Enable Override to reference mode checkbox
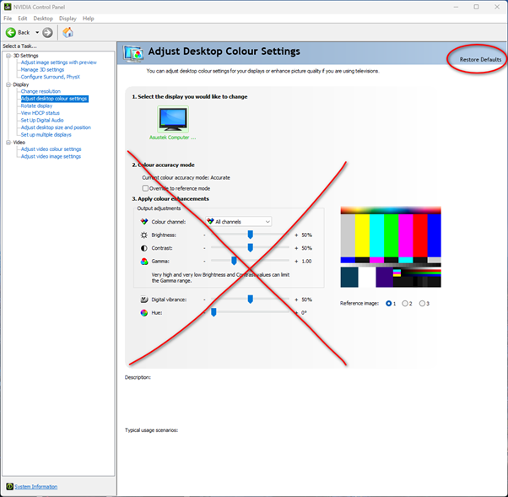Viewport: 508px width, 497px height. pyautogui.click(x=146, y=188)
